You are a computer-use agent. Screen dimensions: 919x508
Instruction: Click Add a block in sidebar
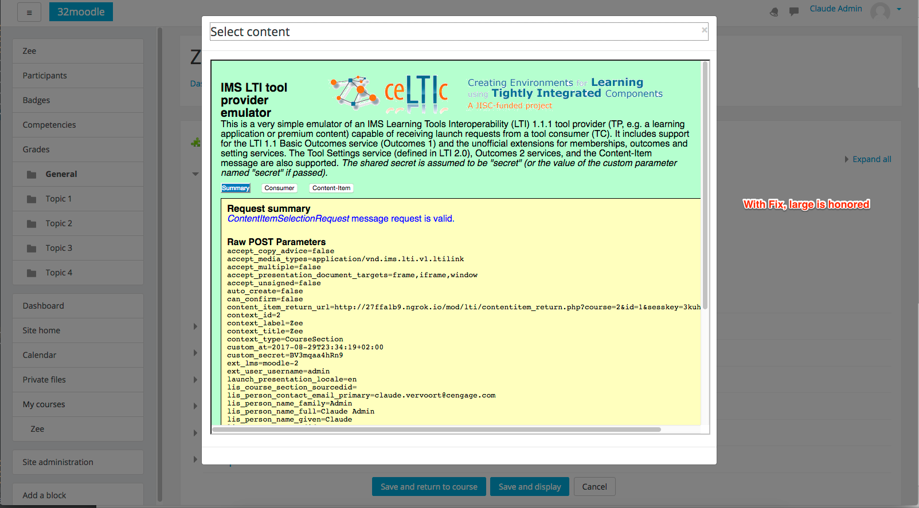pyautogui.click(x=78, y=495)
